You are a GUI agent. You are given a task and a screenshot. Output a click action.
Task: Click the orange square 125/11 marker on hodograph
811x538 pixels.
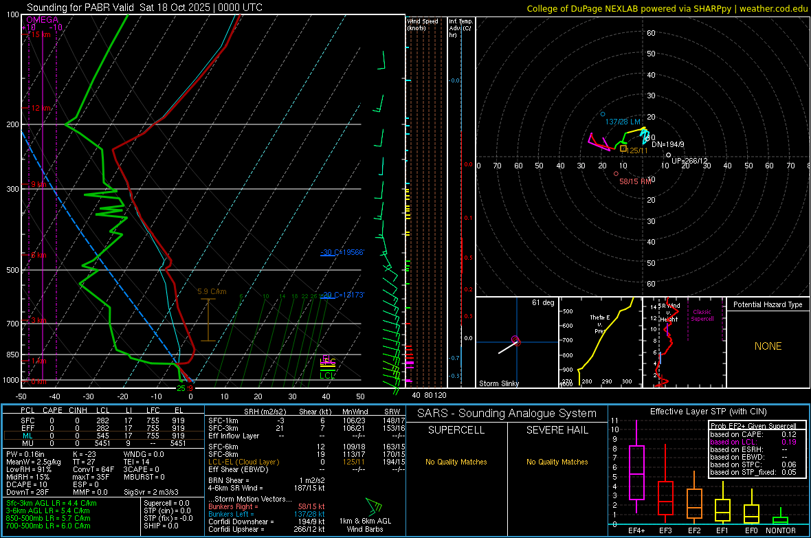623,149
